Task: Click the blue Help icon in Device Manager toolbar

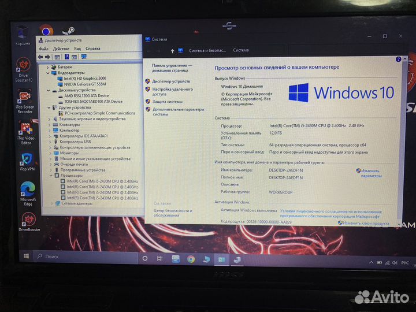Action: [x=66, y=57]
